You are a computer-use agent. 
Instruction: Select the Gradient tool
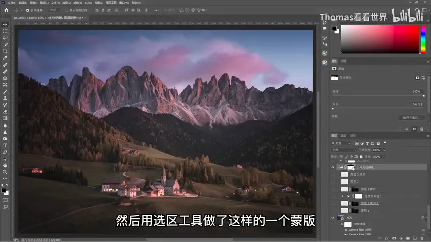click(x=5, y=118)
